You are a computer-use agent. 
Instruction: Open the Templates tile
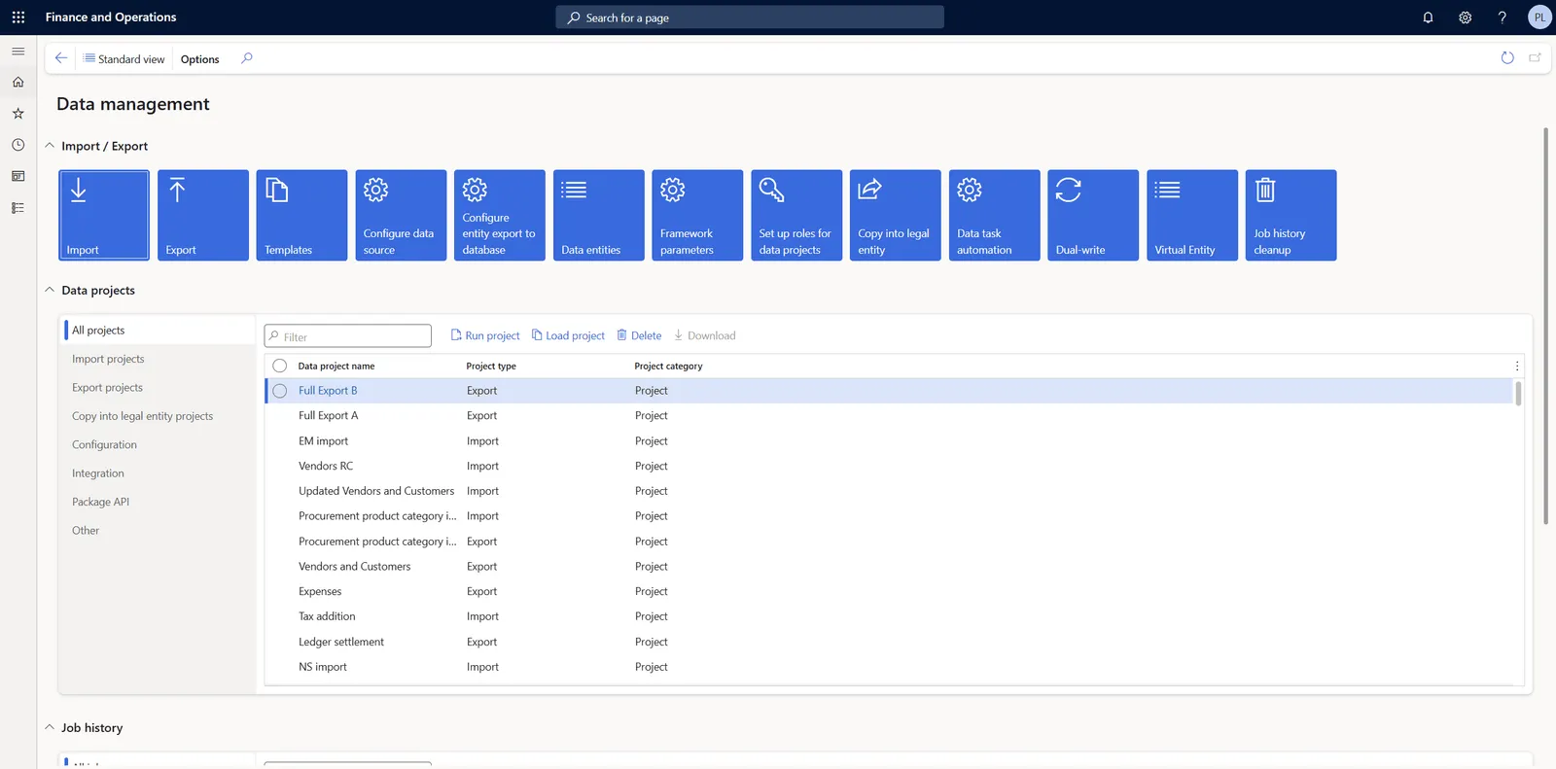(x=301, y=215)
